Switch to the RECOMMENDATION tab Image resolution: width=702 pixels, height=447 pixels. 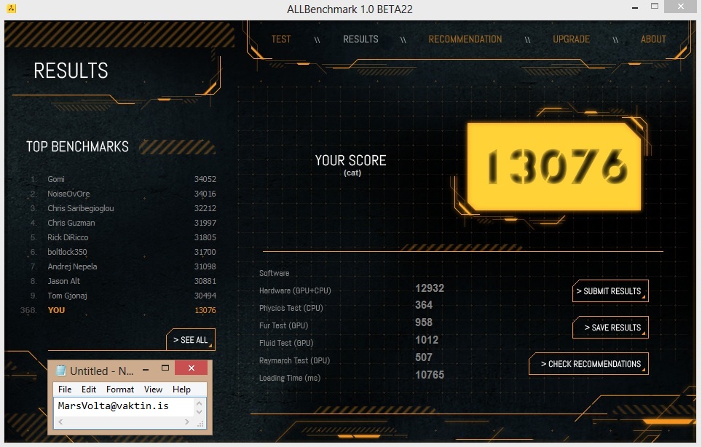click(465, 39)
